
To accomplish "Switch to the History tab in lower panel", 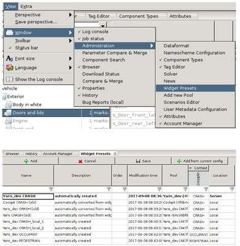I will click(31, 154).
